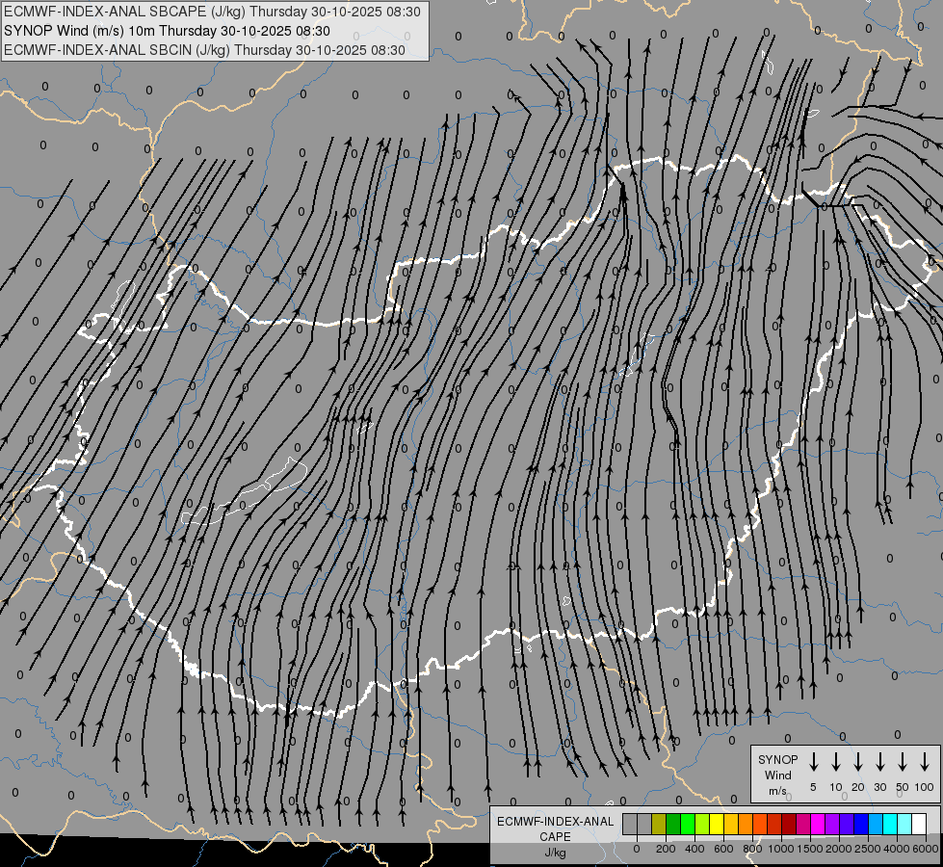Pick the dark red CAPE legend swatch
The height and width of the screenshot is (867, 943).
[789, 824]
